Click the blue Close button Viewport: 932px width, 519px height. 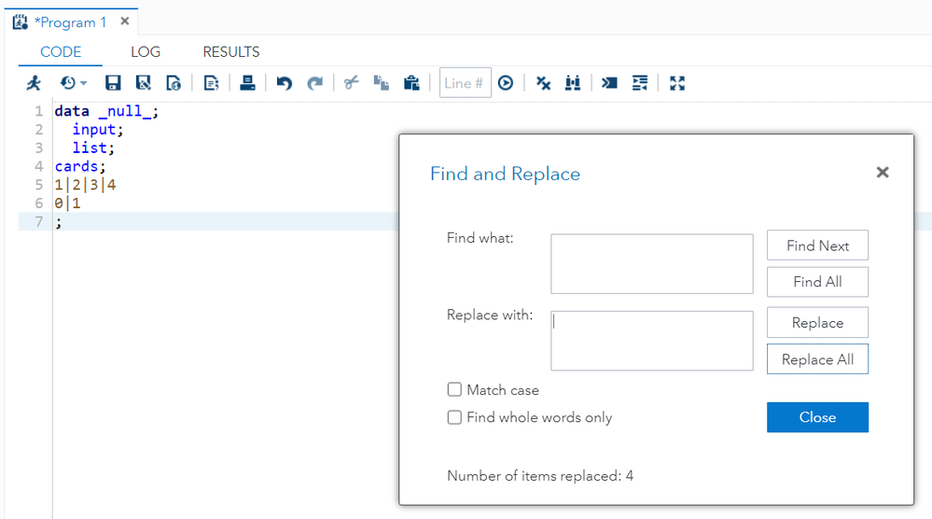817,417
